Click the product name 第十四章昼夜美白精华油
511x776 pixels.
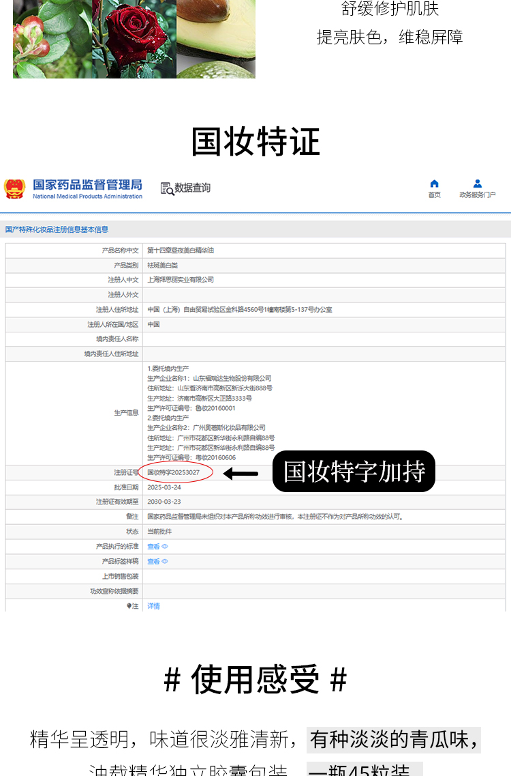click(x=181, y=250)
